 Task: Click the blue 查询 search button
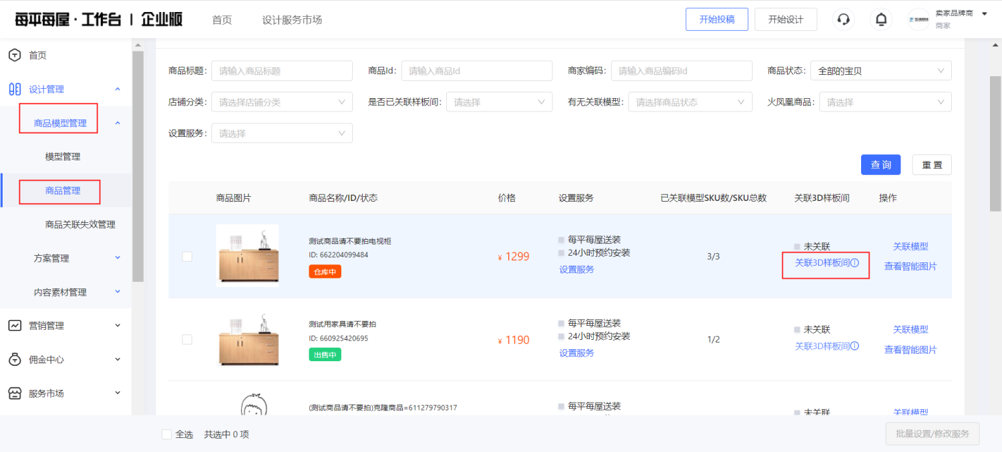881,165
